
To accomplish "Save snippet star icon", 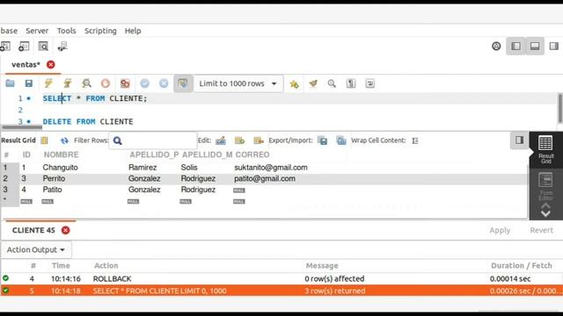I will coord(294,84).
